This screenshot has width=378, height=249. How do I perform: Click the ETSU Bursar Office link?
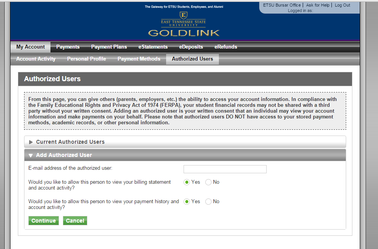[282, 5]
